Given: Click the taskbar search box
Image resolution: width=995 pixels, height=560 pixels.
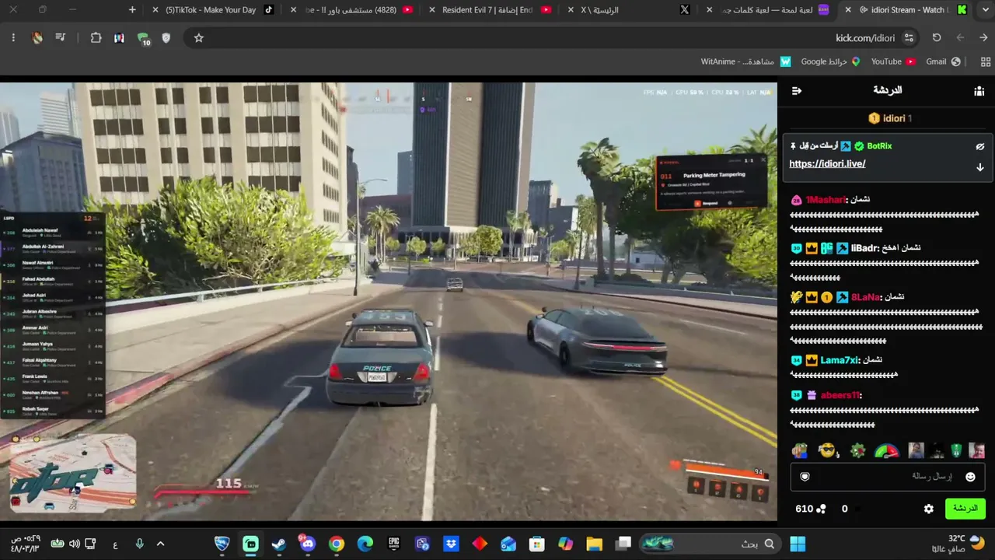Looking at the screenshot, I should [711, 544].
